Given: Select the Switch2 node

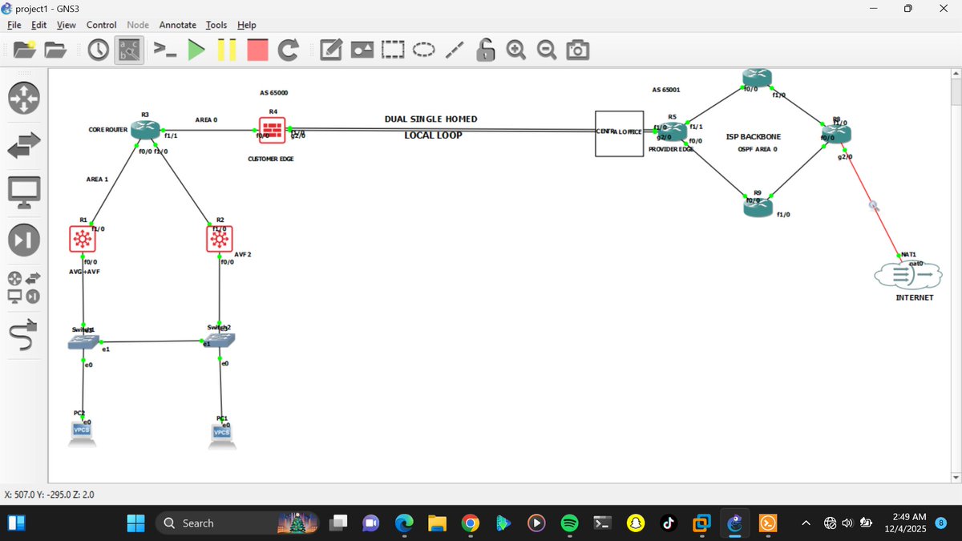Looking at the screenshot, I should pos(220,341).
